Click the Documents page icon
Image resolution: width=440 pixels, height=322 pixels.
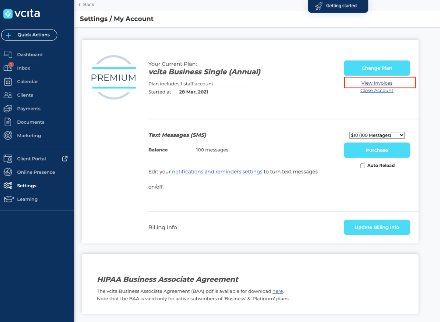[x=8, y=122]
